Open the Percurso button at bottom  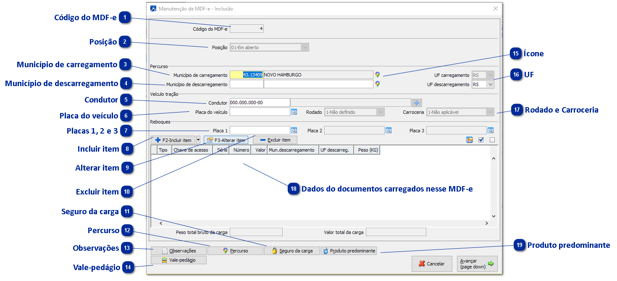pos(235,251)
